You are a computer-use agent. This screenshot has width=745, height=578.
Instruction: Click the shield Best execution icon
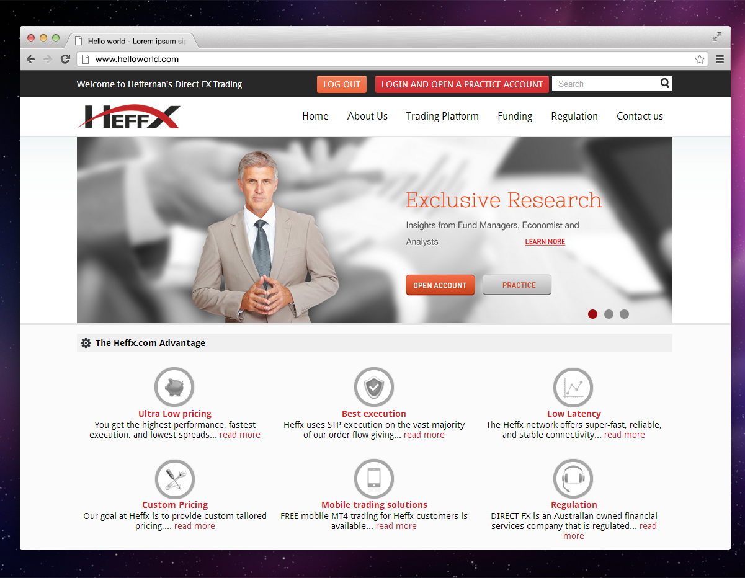[x=374, y=388]
